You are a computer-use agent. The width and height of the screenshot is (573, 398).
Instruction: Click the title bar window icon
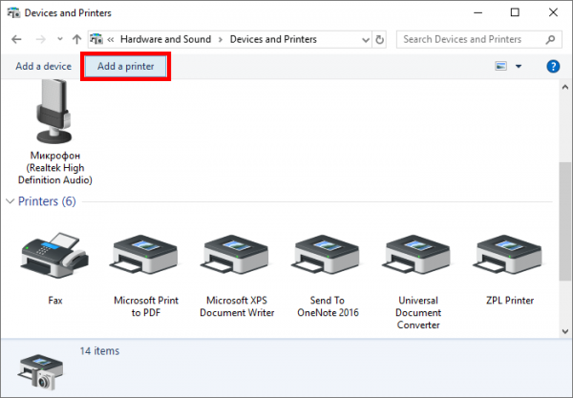point(13,12)
